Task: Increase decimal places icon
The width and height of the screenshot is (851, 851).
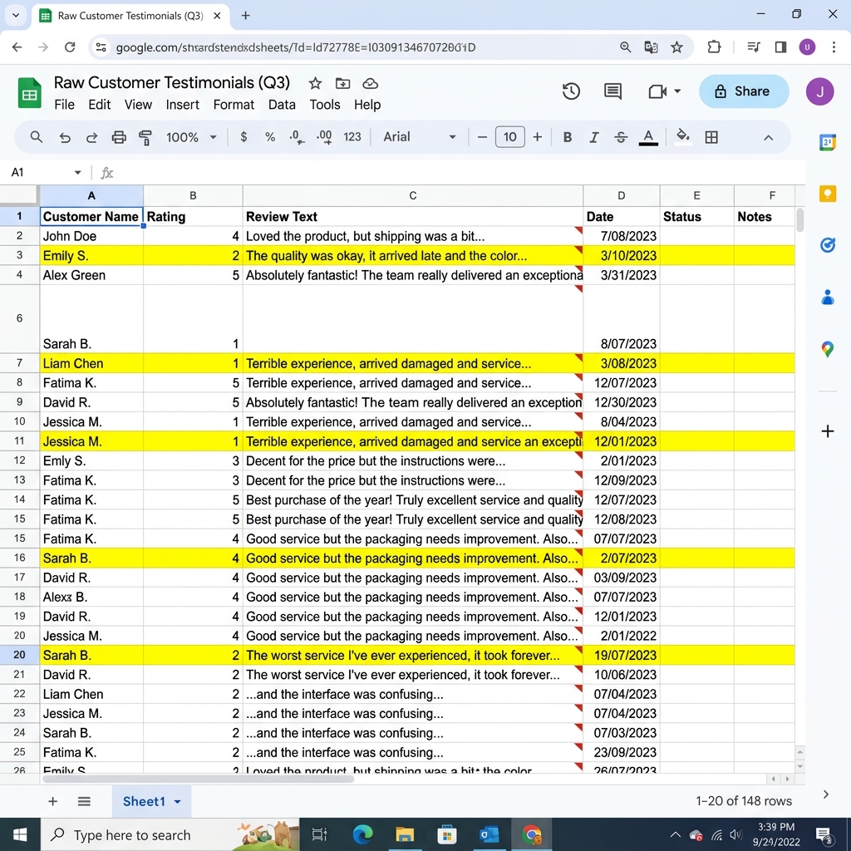Action: click(x=324, y=137)
